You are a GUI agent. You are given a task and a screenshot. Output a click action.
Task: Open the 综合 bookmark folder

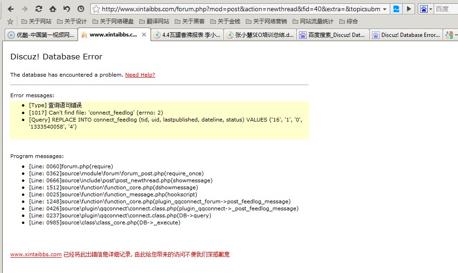349,22
